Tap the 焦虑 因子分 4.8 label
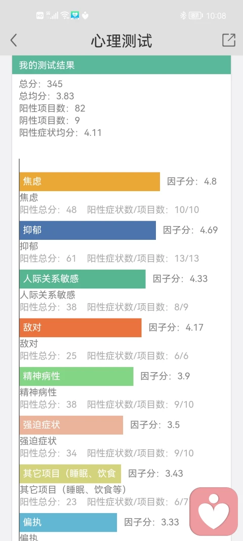Image resolution: width=243 pixels, height=541 pixels. pyautogui.click(x=192, y=181)
